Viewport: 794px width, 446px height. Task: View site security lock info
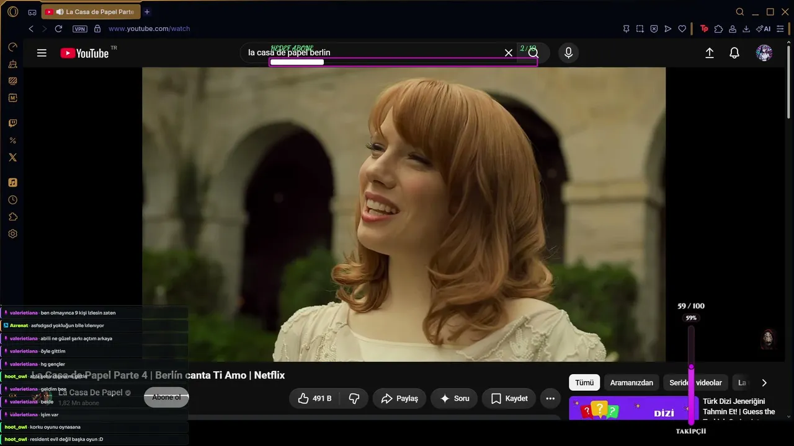[97, 28]
